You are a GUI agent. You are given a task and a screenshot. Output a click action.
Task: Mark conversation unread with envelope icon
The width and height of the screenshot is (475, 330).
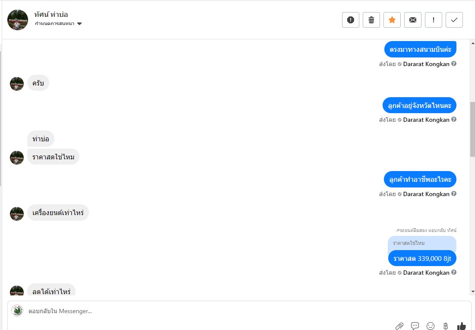point(413,20)
